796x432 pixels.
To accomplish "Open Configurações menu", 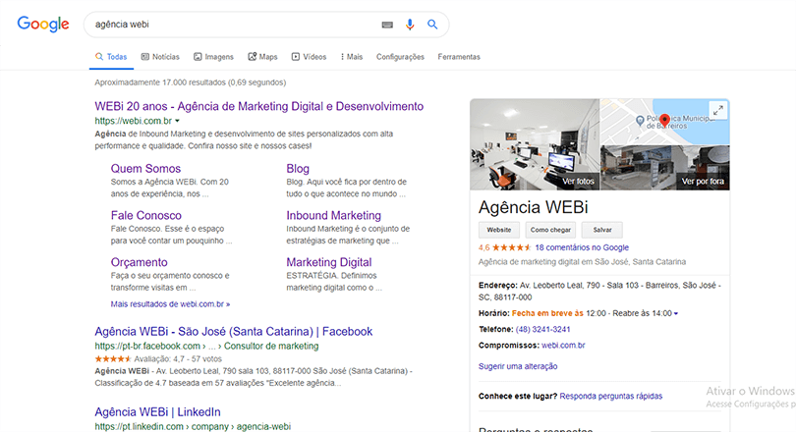I will tap(400, 57).
